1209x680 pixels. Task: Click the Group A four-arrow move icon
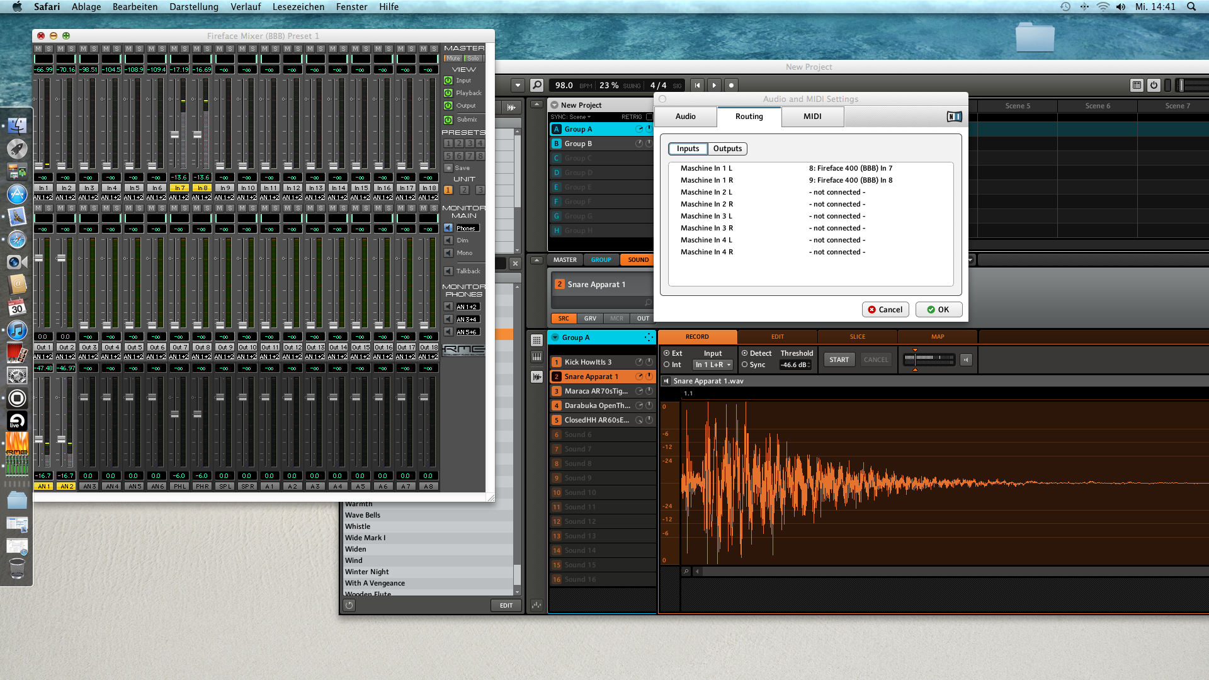[648, 337]
